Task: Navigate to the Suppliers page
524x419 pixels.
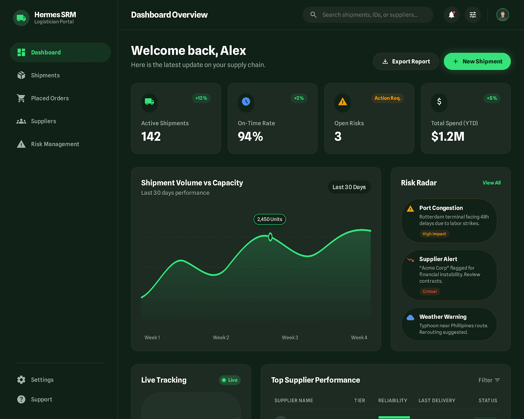Action: click(x=43, y=121)
